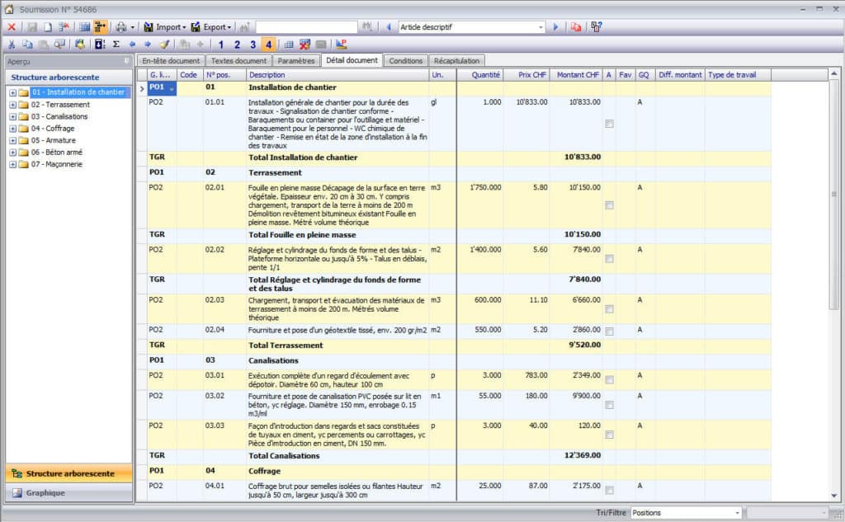This screenshot has width=845, height=522.
Task: Toggle the highlighted tree structure view icon
Action: pos(100,27)
